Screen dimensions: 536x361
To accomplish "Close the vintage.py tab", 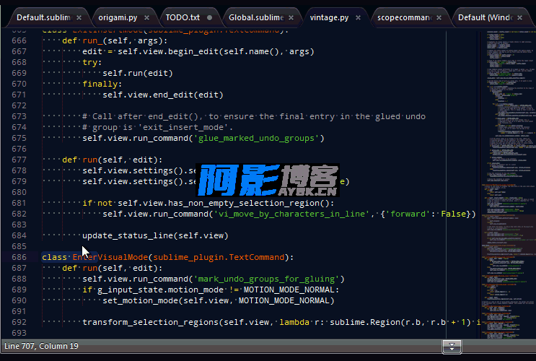I will (358, 17).
